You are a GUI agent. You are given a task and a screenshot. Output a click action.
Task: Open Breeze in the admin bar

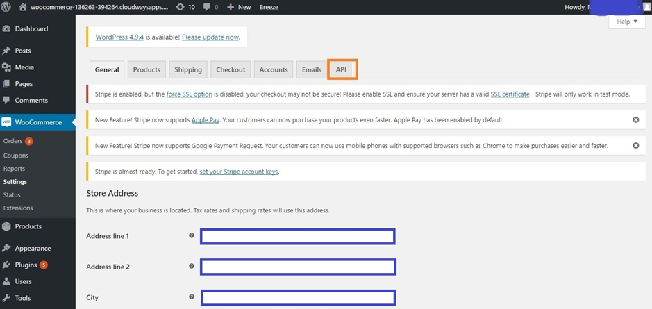(x=269, y=7)
